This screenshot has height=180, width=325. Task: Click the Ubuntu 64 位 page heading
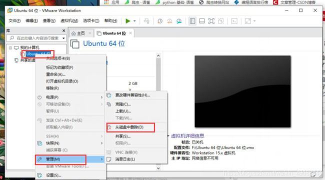104,43
